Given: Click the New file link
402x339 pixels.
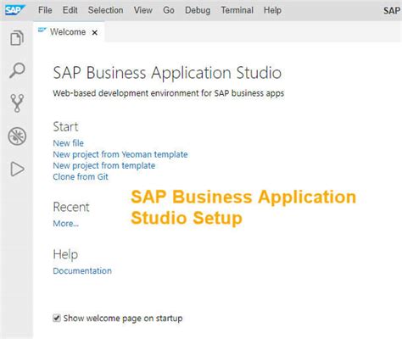Looking at the screenshot, I should [69, 143].
